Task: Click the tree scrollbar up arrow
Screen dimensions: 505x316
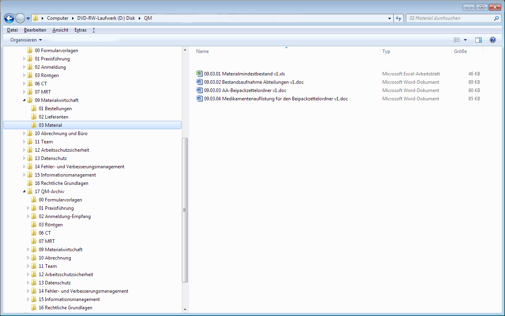Action: [x=185, y=50]
